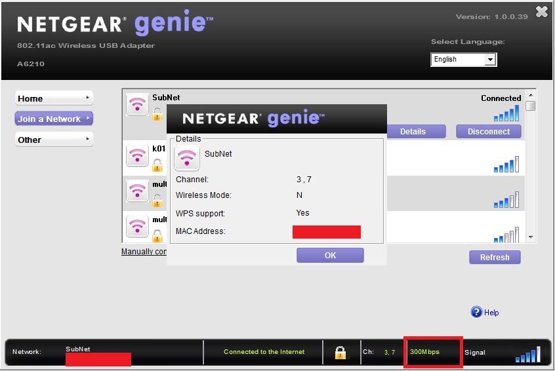Click the k01 network signal strength bars

[506, 164]
